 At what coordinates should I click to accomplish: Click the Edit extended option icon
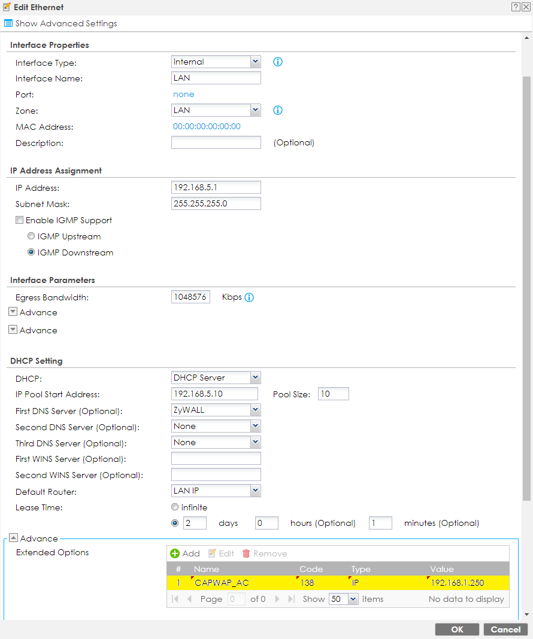point(212,553)
